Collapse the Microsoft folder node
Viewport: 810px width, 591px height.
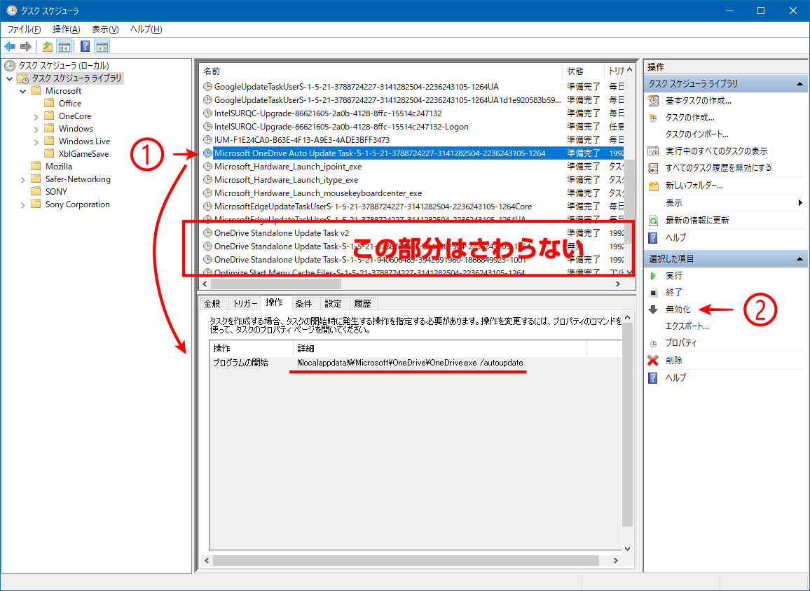tap(22, 91)
